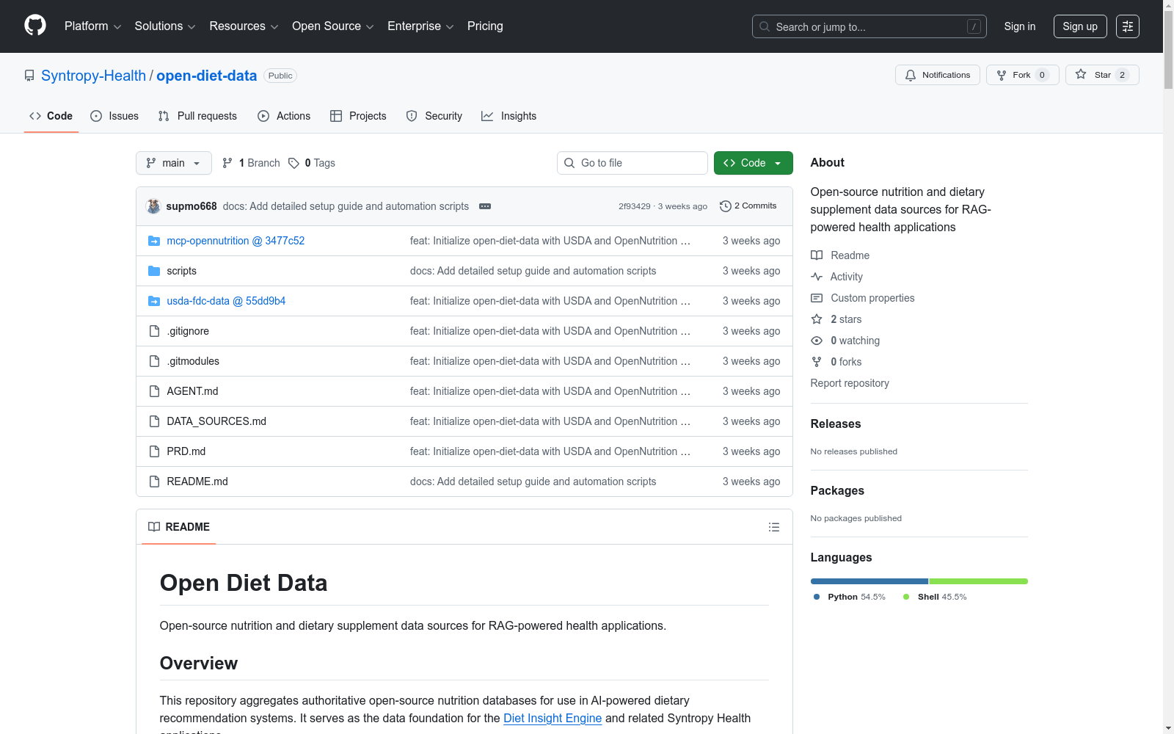This screenshot has width=1174, height=734.
Task: Open the Projects tab
Action: (x=358, y=116)
